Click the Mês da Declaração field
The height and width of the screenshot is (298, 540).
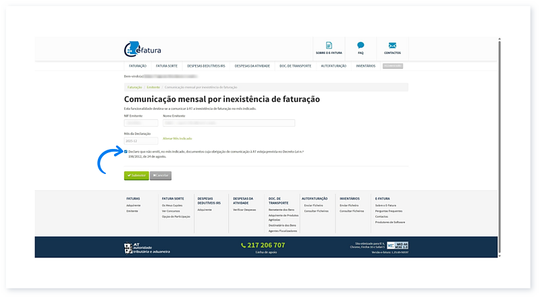(x=141, y=141)
